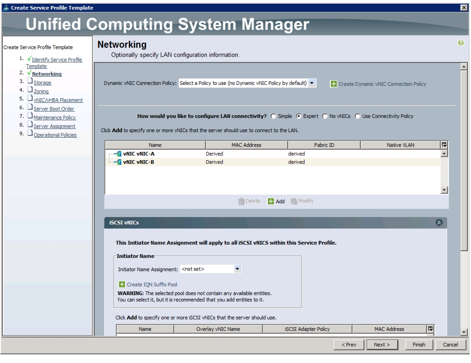This screenshot has width=471, height=363.
Task: Click the vNIC-B network adapter icon
Action: 119,162
